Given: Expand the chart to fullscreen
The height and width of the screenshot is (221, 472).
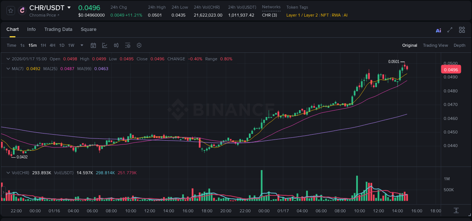Looking at the screenshot, I should pos(450,29).
